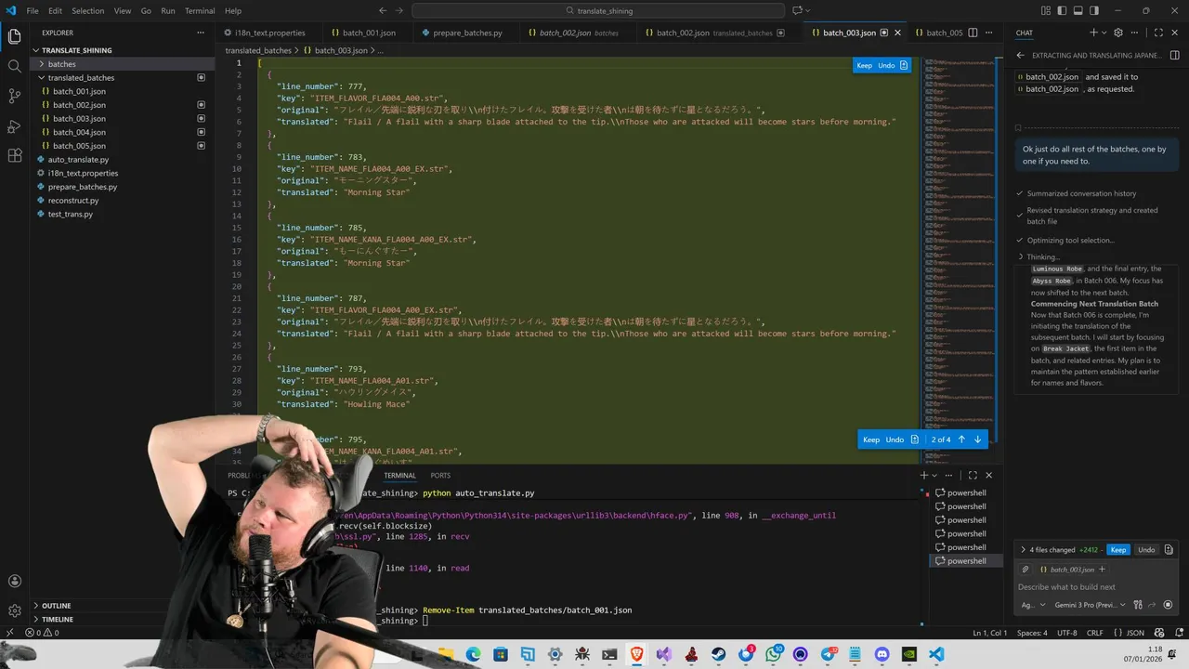Maximize the terminal panel
The height and width of the screenshot is (669, 1189).
pyautogui.click(x=973, y=475)
